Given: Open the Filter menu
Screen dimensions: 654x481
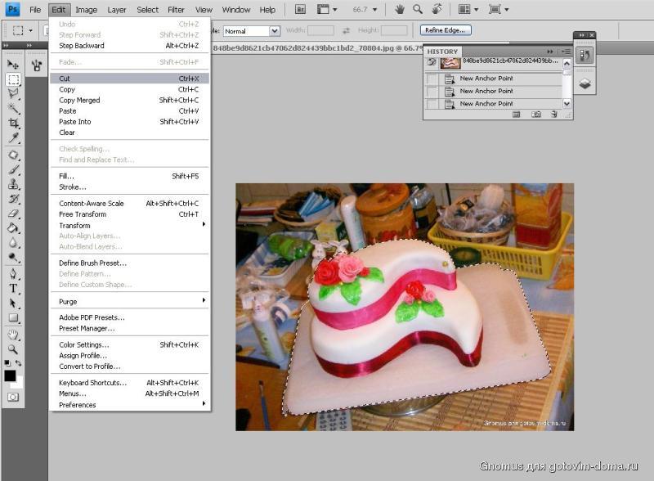Looking at the screenshot, I should point(176,10).
